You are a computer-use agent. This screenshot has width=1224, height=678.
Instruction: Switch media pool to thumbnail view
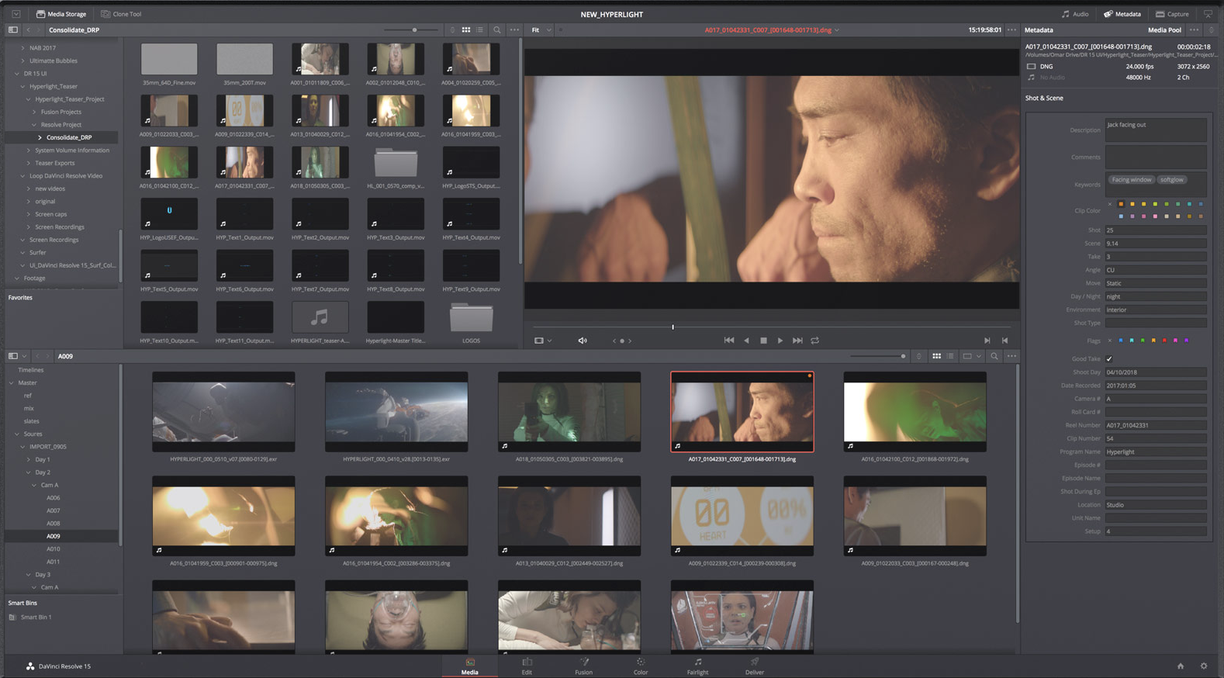(936, 356)
